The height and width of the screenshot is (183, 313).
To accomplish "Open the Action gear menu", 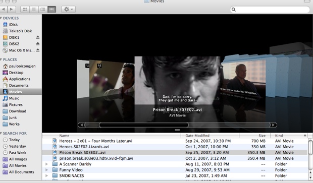I will click(x=69, y=10).
